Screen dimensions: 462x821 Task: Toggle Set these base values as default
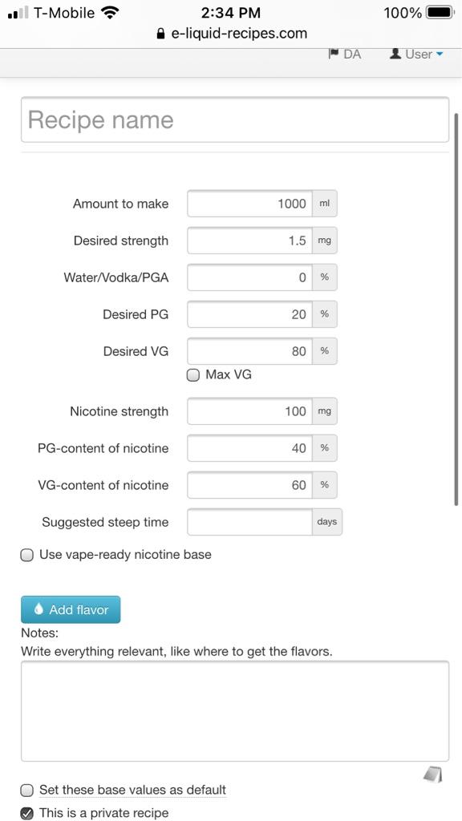[26, 790]
